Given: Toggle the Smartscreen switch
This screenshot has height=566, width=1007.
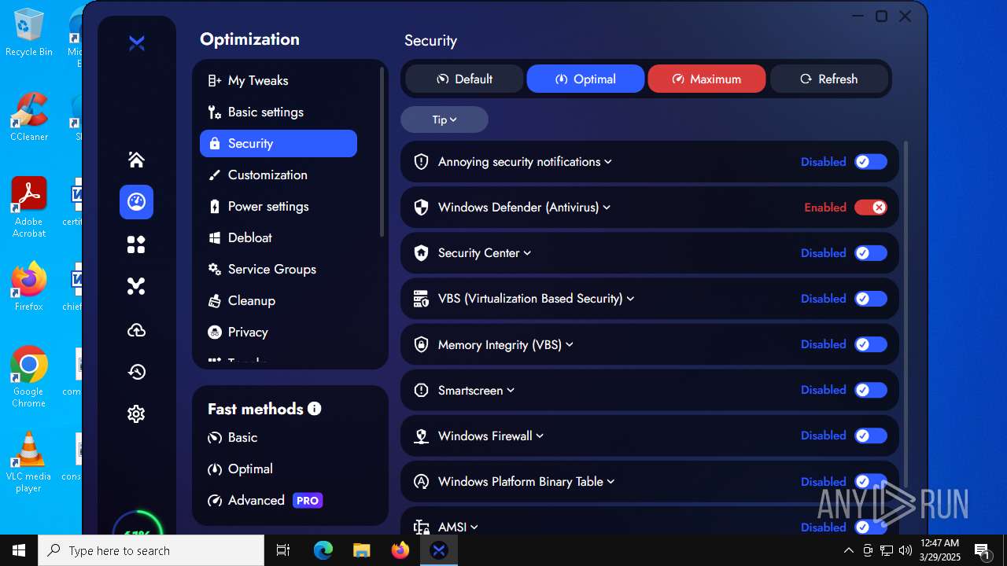Looking at the screenshot, I should pyautogui.click(x=871, y=390).
